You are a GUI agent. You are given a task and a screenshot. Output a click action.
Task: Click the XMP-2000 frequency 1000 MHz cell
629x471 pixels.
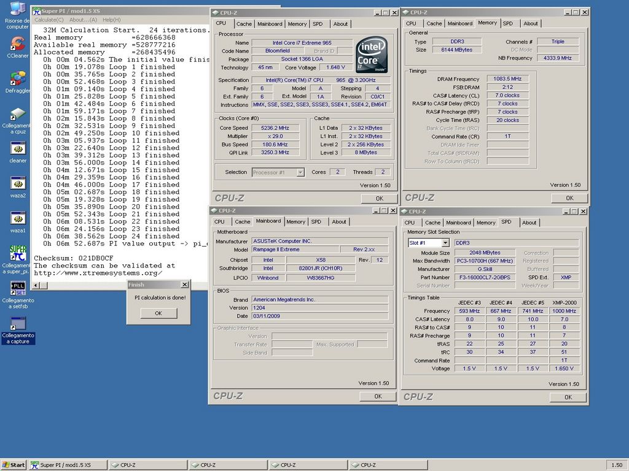[x=564, y=311]
